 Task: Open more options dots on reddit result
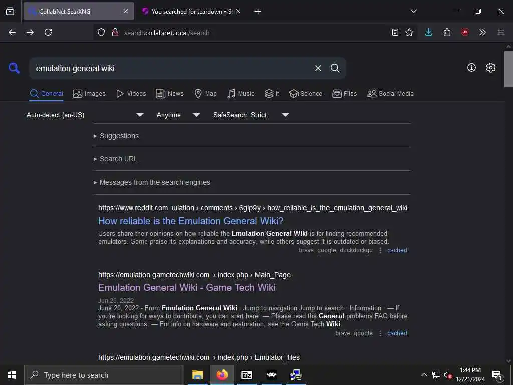click(x=380, y=250)
